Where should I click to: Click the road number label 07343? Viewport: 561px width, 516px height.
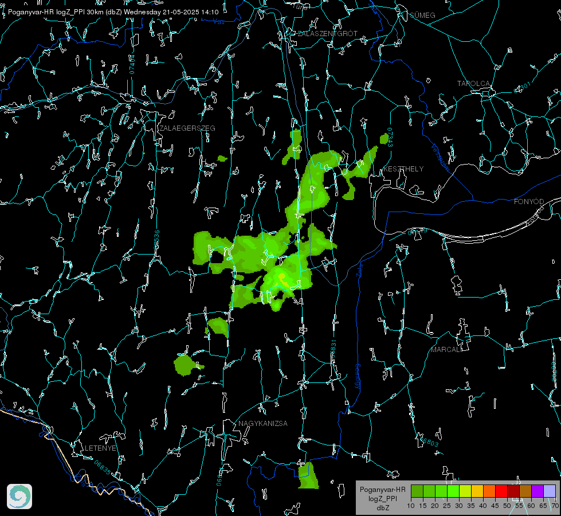pos(390,138)
